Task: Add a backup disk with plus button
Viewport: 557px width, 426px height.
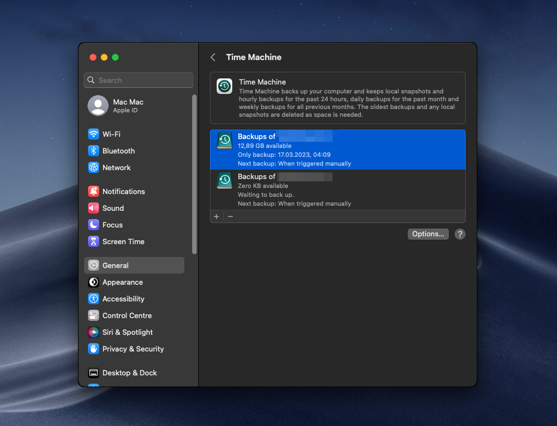Action: click(216, 216)
